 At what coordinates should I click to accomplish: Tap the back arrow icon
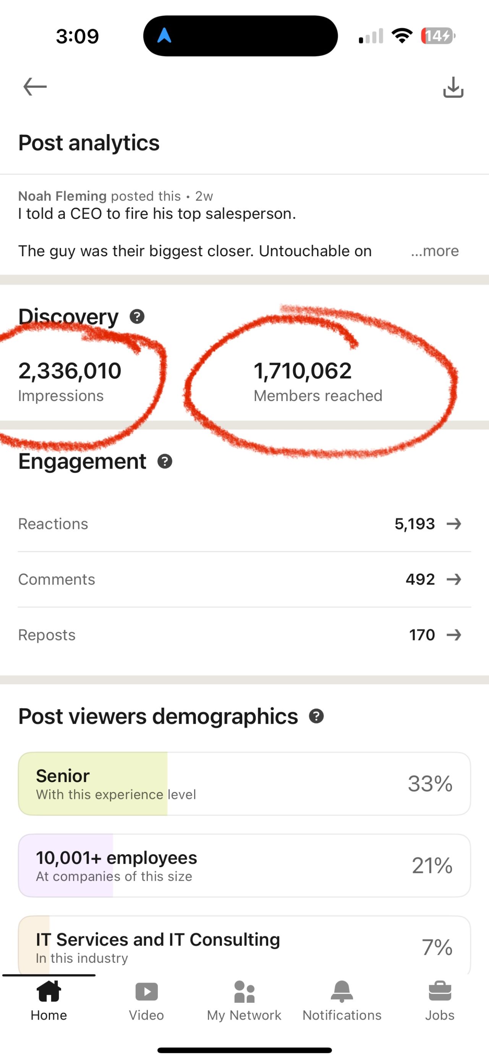pos(35,87)
